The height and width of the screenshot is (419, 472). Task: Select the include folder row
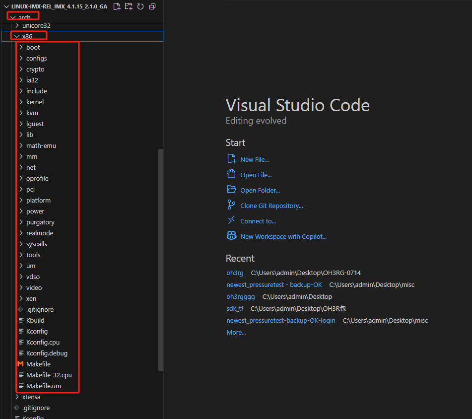[x=82, y=91]
